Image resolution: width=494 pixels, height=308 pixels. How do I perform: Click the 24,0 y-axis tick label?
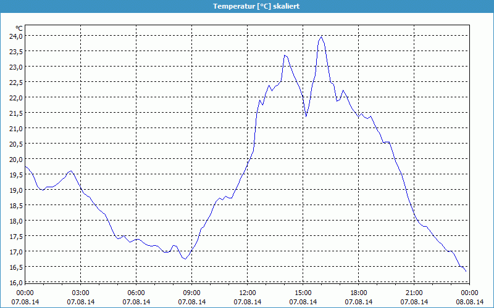[15, 36]
